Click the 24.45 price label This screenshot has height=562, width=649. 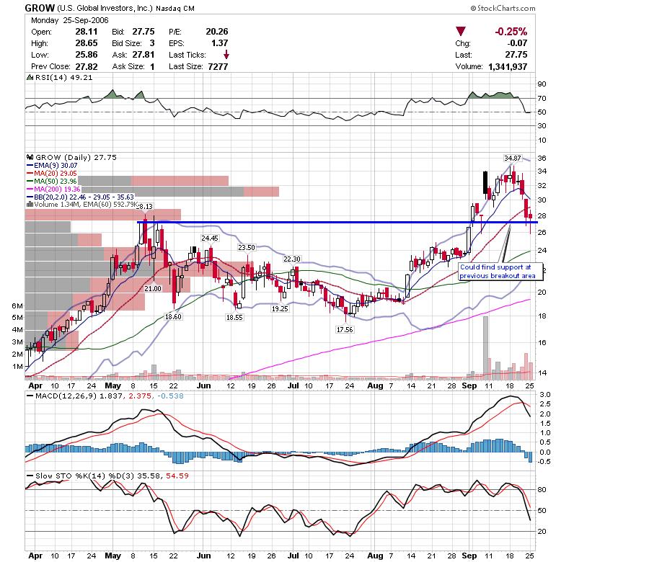tap(209, 238)
